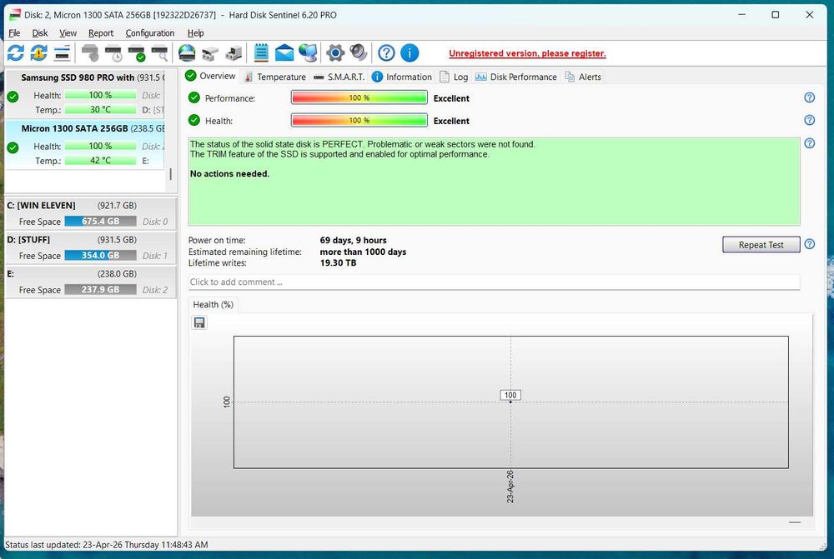Switch to the Alerts tab
834x559 pixels.
(x=583, y=77)
